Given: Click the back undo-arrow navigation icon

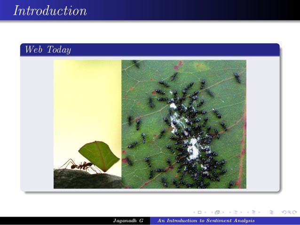Looking at the screenshot, I should click(284, 212).
